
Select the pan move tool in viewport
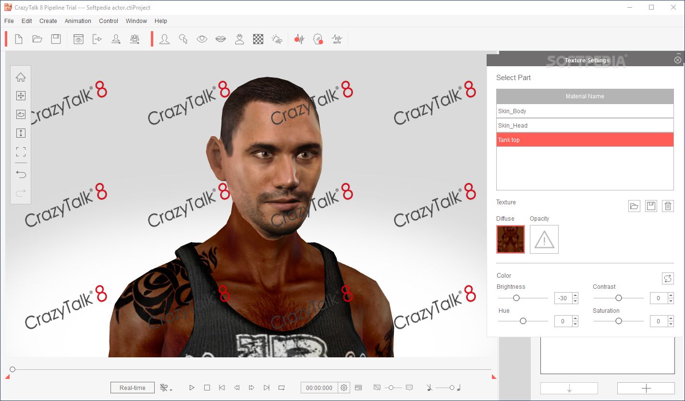tap(21, 96)
